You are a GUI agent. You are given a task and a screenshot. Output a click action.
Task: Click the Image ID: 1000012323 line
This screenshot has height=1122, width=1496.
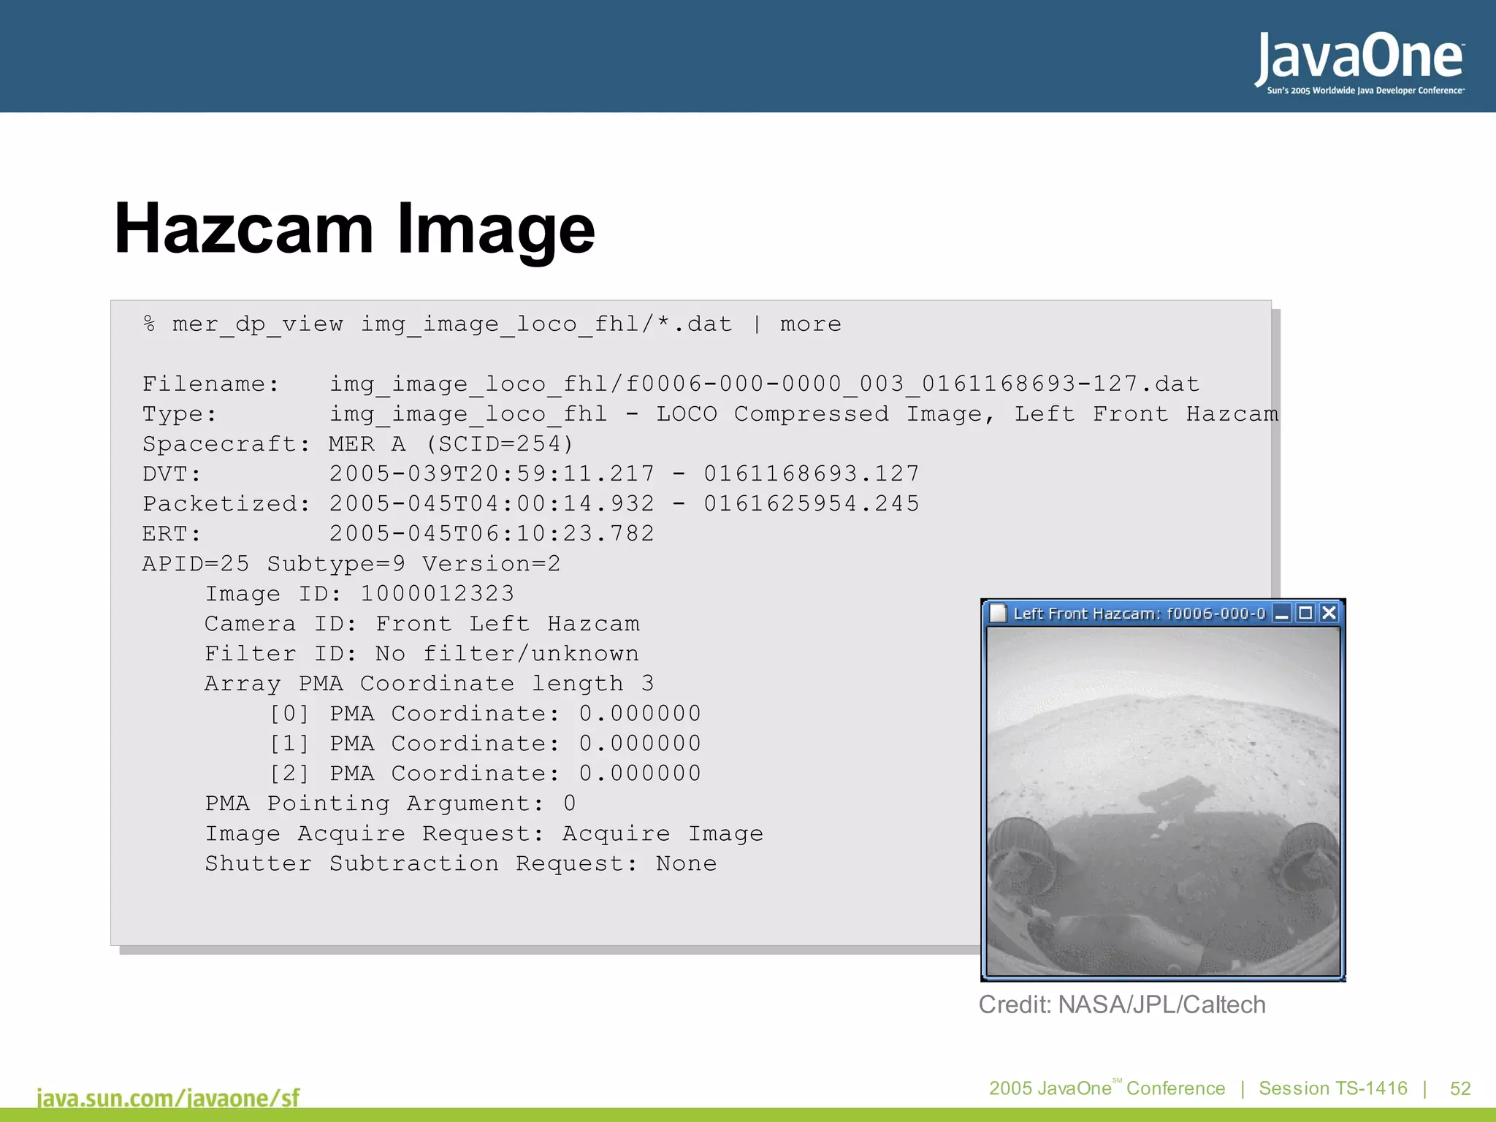pos(359,593)
